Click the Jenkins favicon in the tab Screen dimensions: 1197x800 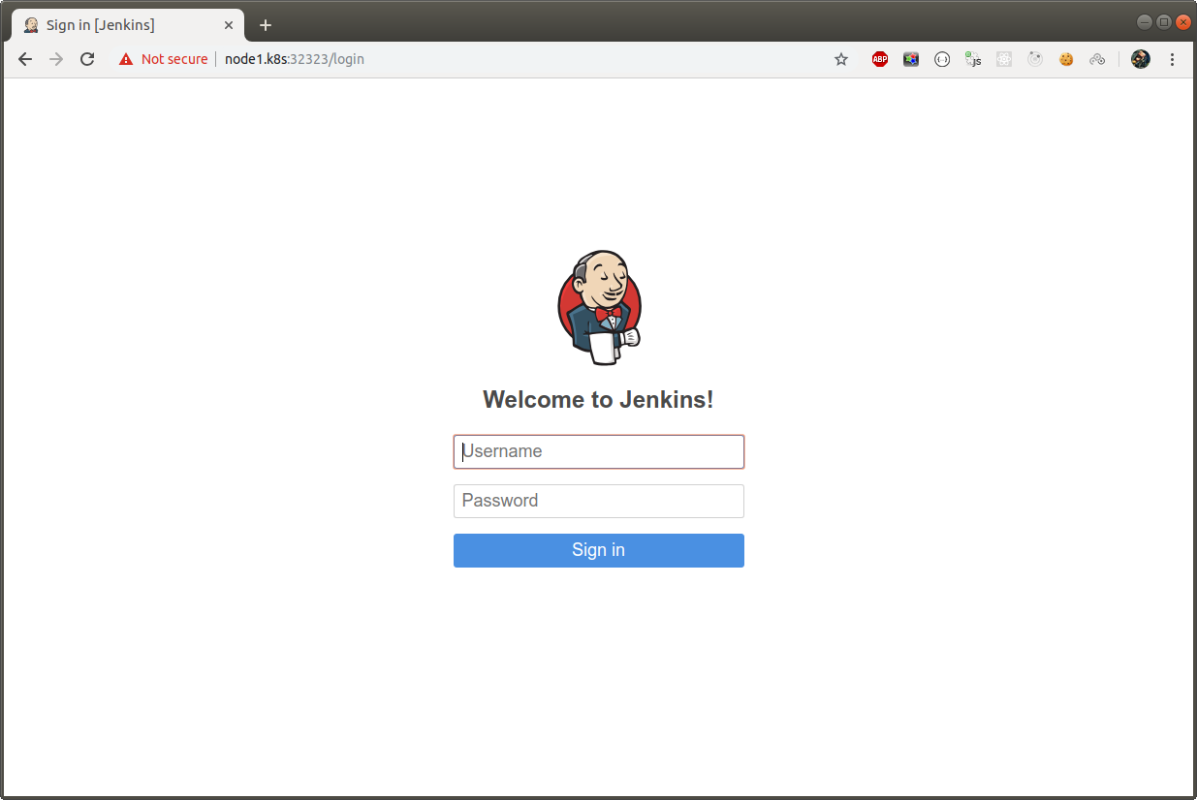coord(31,25)
